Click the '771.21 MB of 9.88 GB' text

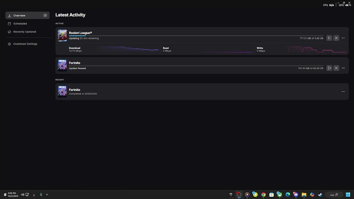click(311, 38)
